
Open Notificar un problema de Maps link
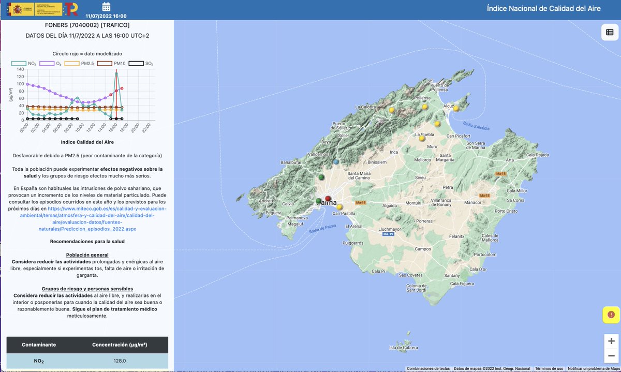coord(593,369)
